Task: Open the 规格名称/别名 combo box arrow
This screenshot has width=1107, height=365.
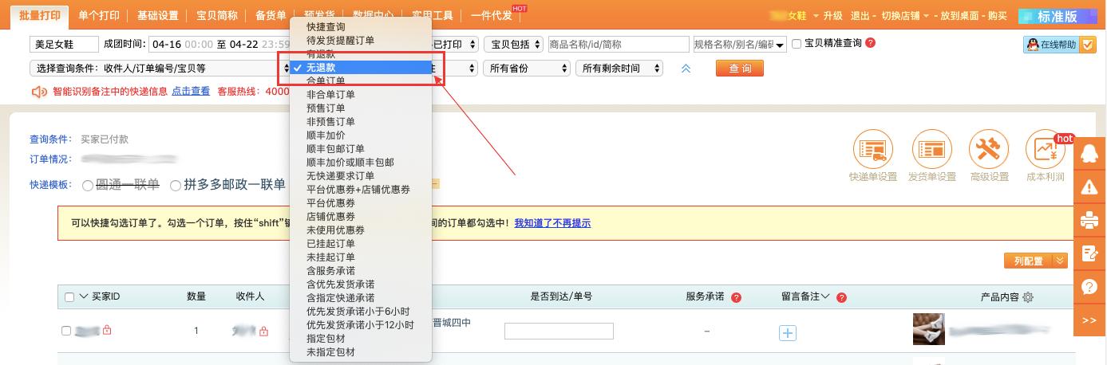Action: click(x=779, y=45)
